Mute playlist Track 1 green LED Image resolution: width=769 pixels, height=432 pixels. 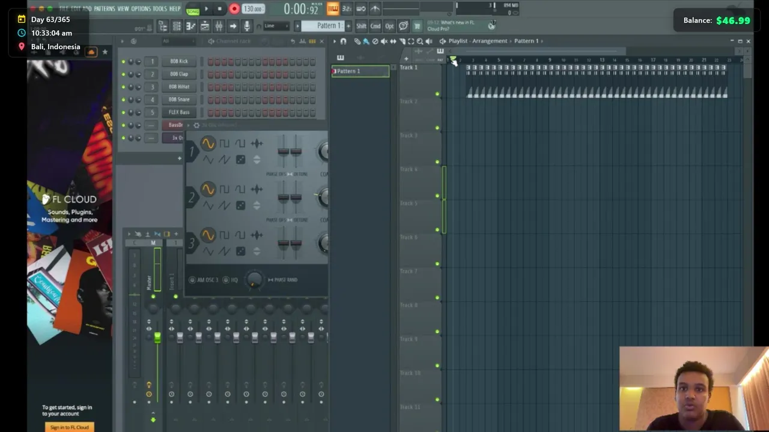coord(437,94)
